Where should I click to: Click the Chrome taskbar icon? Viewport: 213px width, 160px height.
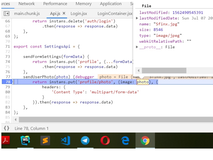145,140
